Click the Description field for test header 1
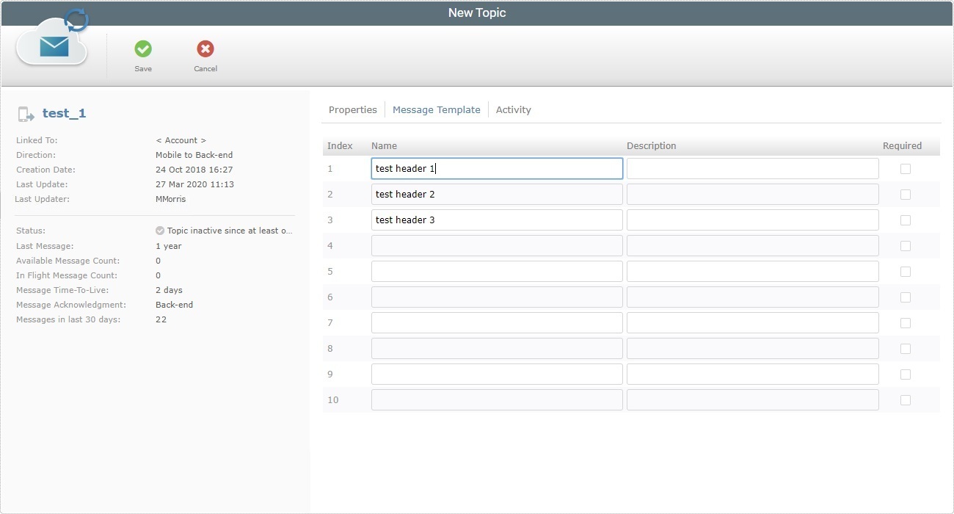The image size is (954, 514). (x=752, y=168)
